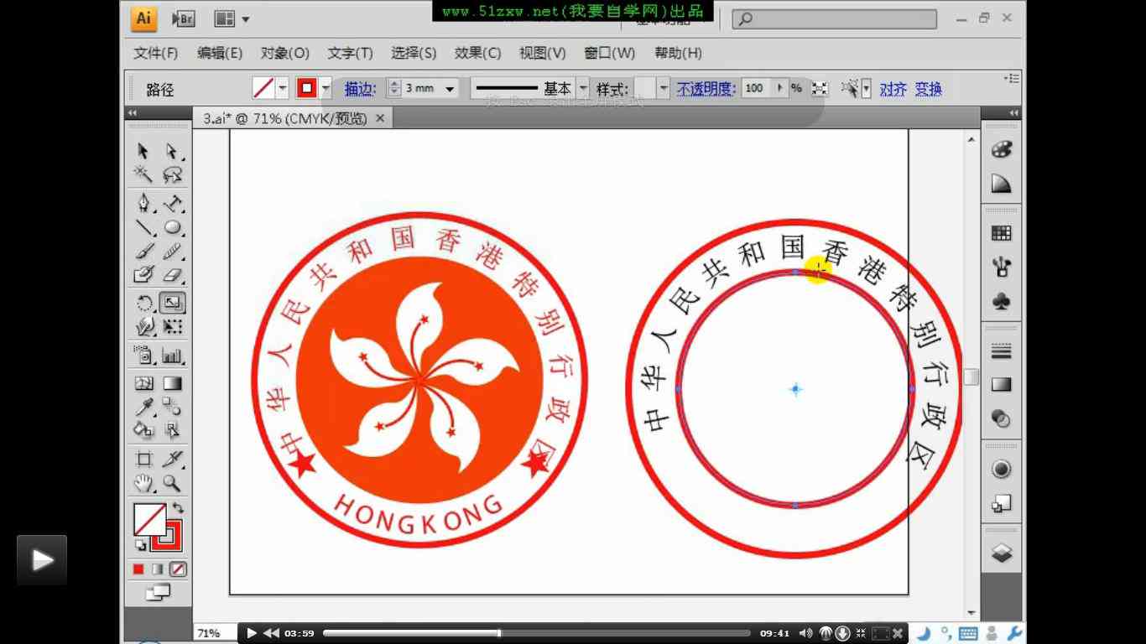1146x644 pixels.
Task: Change screen mode at toolbar bottom
Action: (158, 593)
